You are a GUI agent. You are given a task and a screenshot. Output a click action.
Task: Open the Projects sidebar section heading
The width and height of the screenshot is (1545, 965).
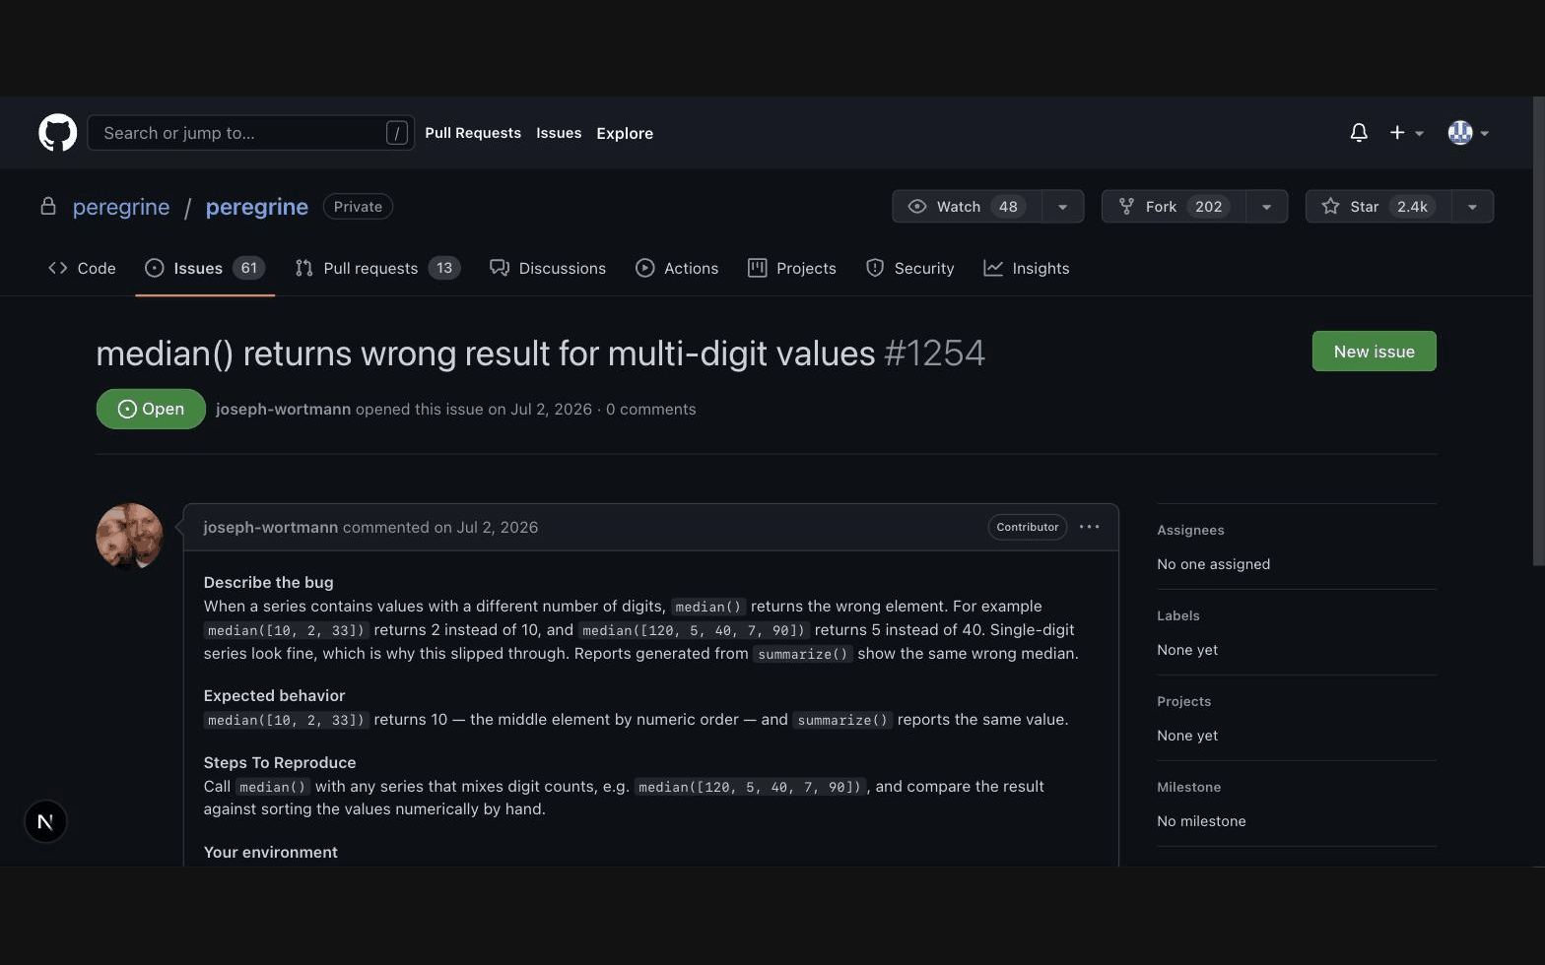click(x=1184, y=701)
